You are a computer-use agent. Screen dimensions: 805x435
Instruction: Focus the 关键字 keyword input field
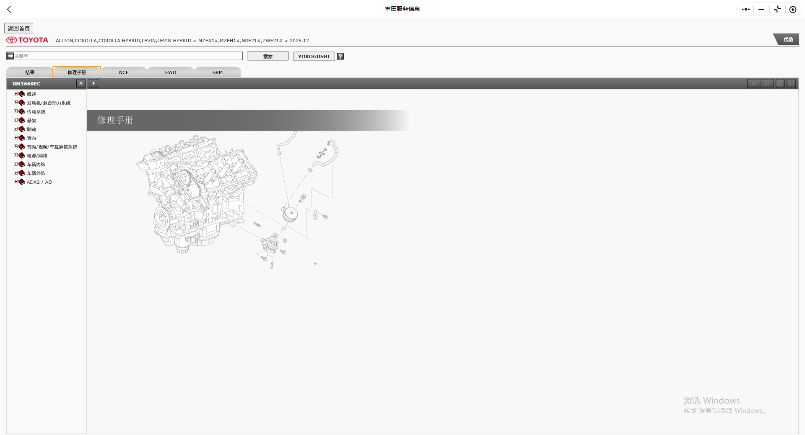pyautogui.click(x=125, y=56)
